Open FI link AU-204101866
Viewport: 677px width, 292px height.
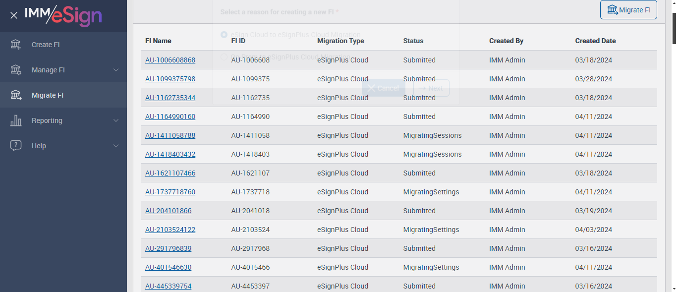168,211
